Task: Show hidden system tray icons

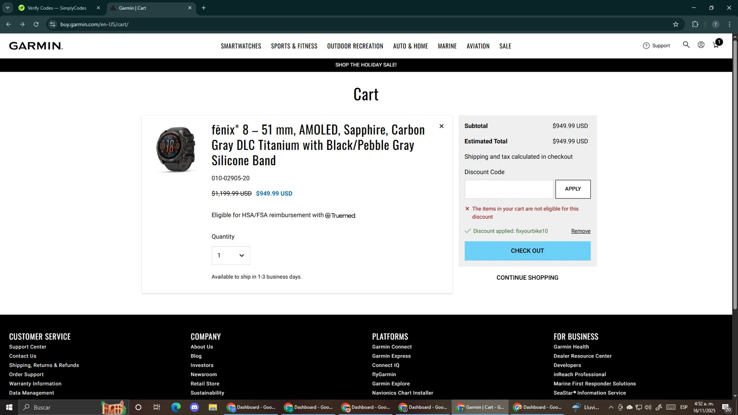Action: 611,407
